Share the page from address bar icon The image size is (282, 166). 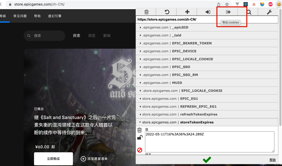pyautogui.click(x=218, y=4)
